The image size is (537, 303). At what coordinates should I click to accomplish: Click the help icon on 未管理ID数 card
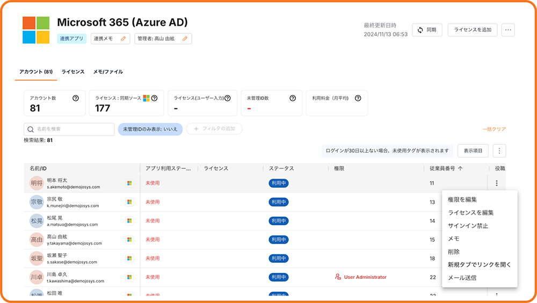tap(293, 98)
